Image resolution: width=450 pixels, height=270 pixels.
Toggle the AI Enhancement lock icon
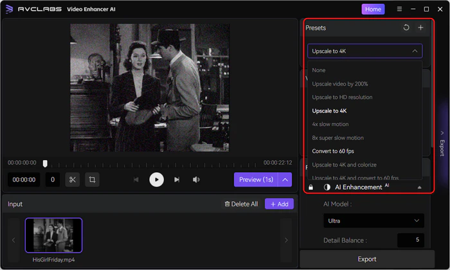(310, 187)
